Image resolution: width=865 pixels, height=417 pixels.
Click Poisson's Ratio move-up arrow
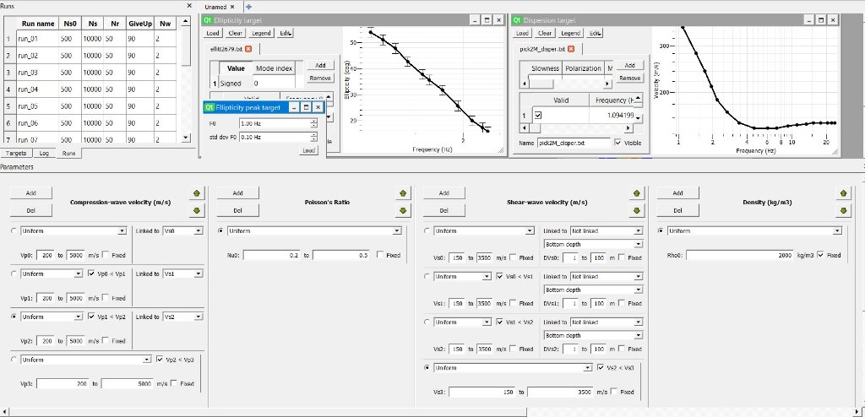tap(404, 193)
